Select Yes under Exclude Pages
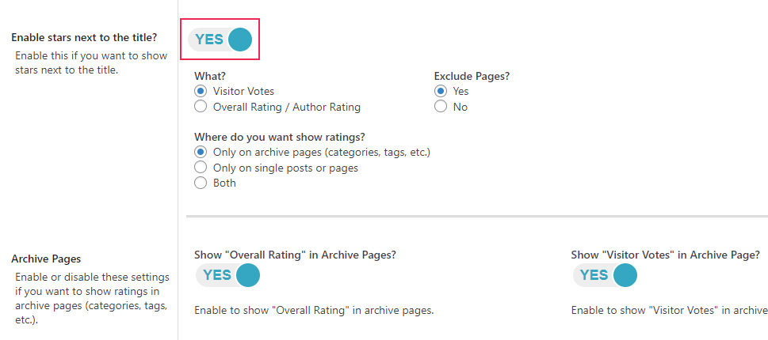 tap(441, 92)
